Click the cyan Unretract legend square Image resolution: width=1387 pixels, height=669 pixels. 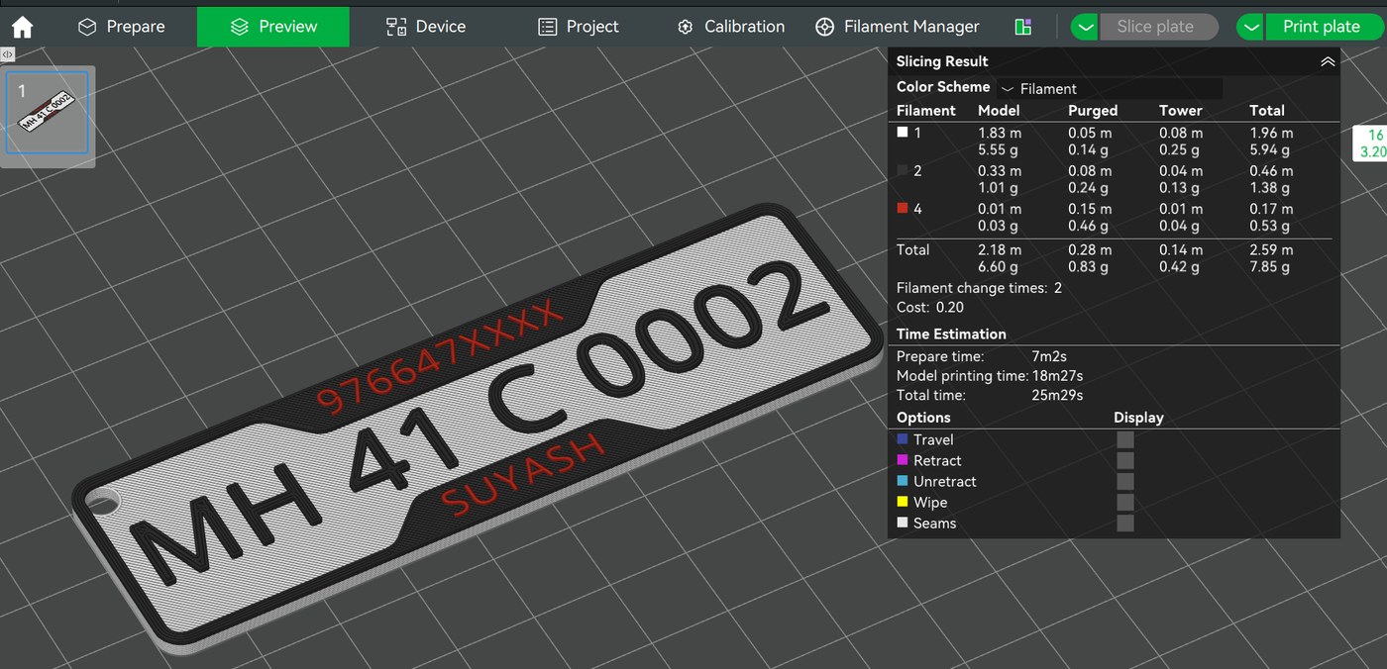[x=903, y=480]
